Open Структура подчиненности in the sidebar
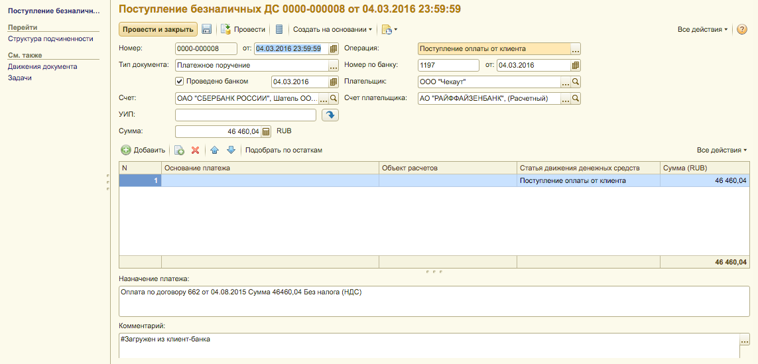758x364 pixels. pyautogui.click(x=50, y=39)
